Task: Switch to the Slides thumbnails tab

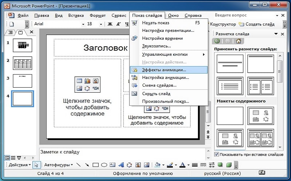Action: coord(21,33)
